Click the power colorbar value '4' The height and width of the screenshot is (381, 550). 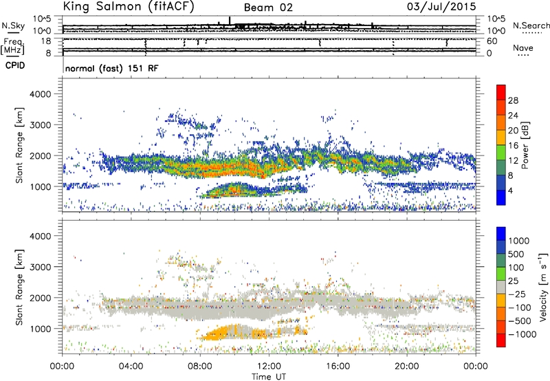point(510,190)
